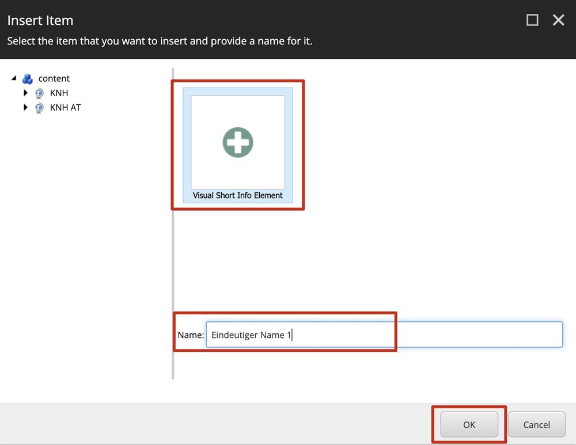576x445 pixels.
Task: Click the Name: label before the text field
Action: tap(190, 335)
